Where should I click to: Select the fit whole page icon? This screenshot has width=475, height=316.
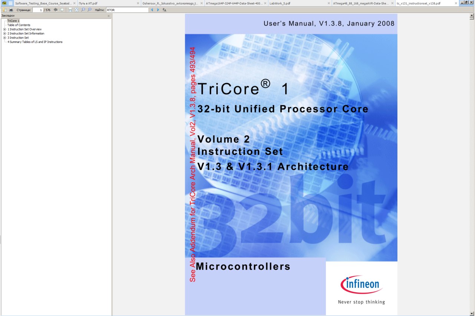coord(76,10)
